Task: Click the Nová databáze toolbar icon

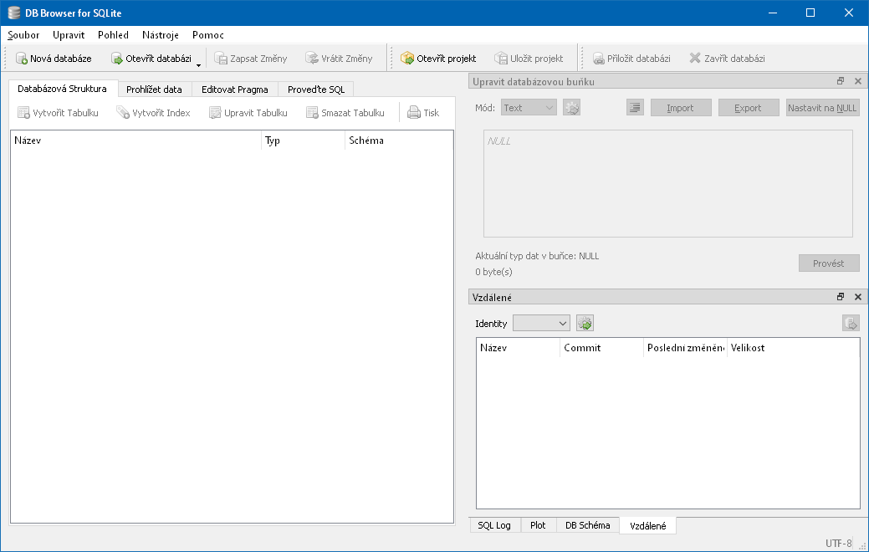Action: pos(23,59)
